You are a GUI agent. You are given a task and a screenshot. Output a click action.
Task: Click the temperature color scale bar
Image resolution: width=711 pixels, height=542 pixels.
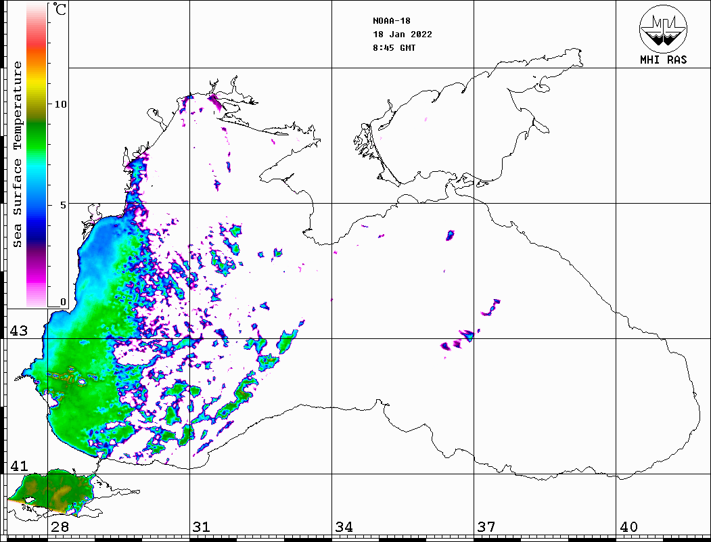pos(37,155)
